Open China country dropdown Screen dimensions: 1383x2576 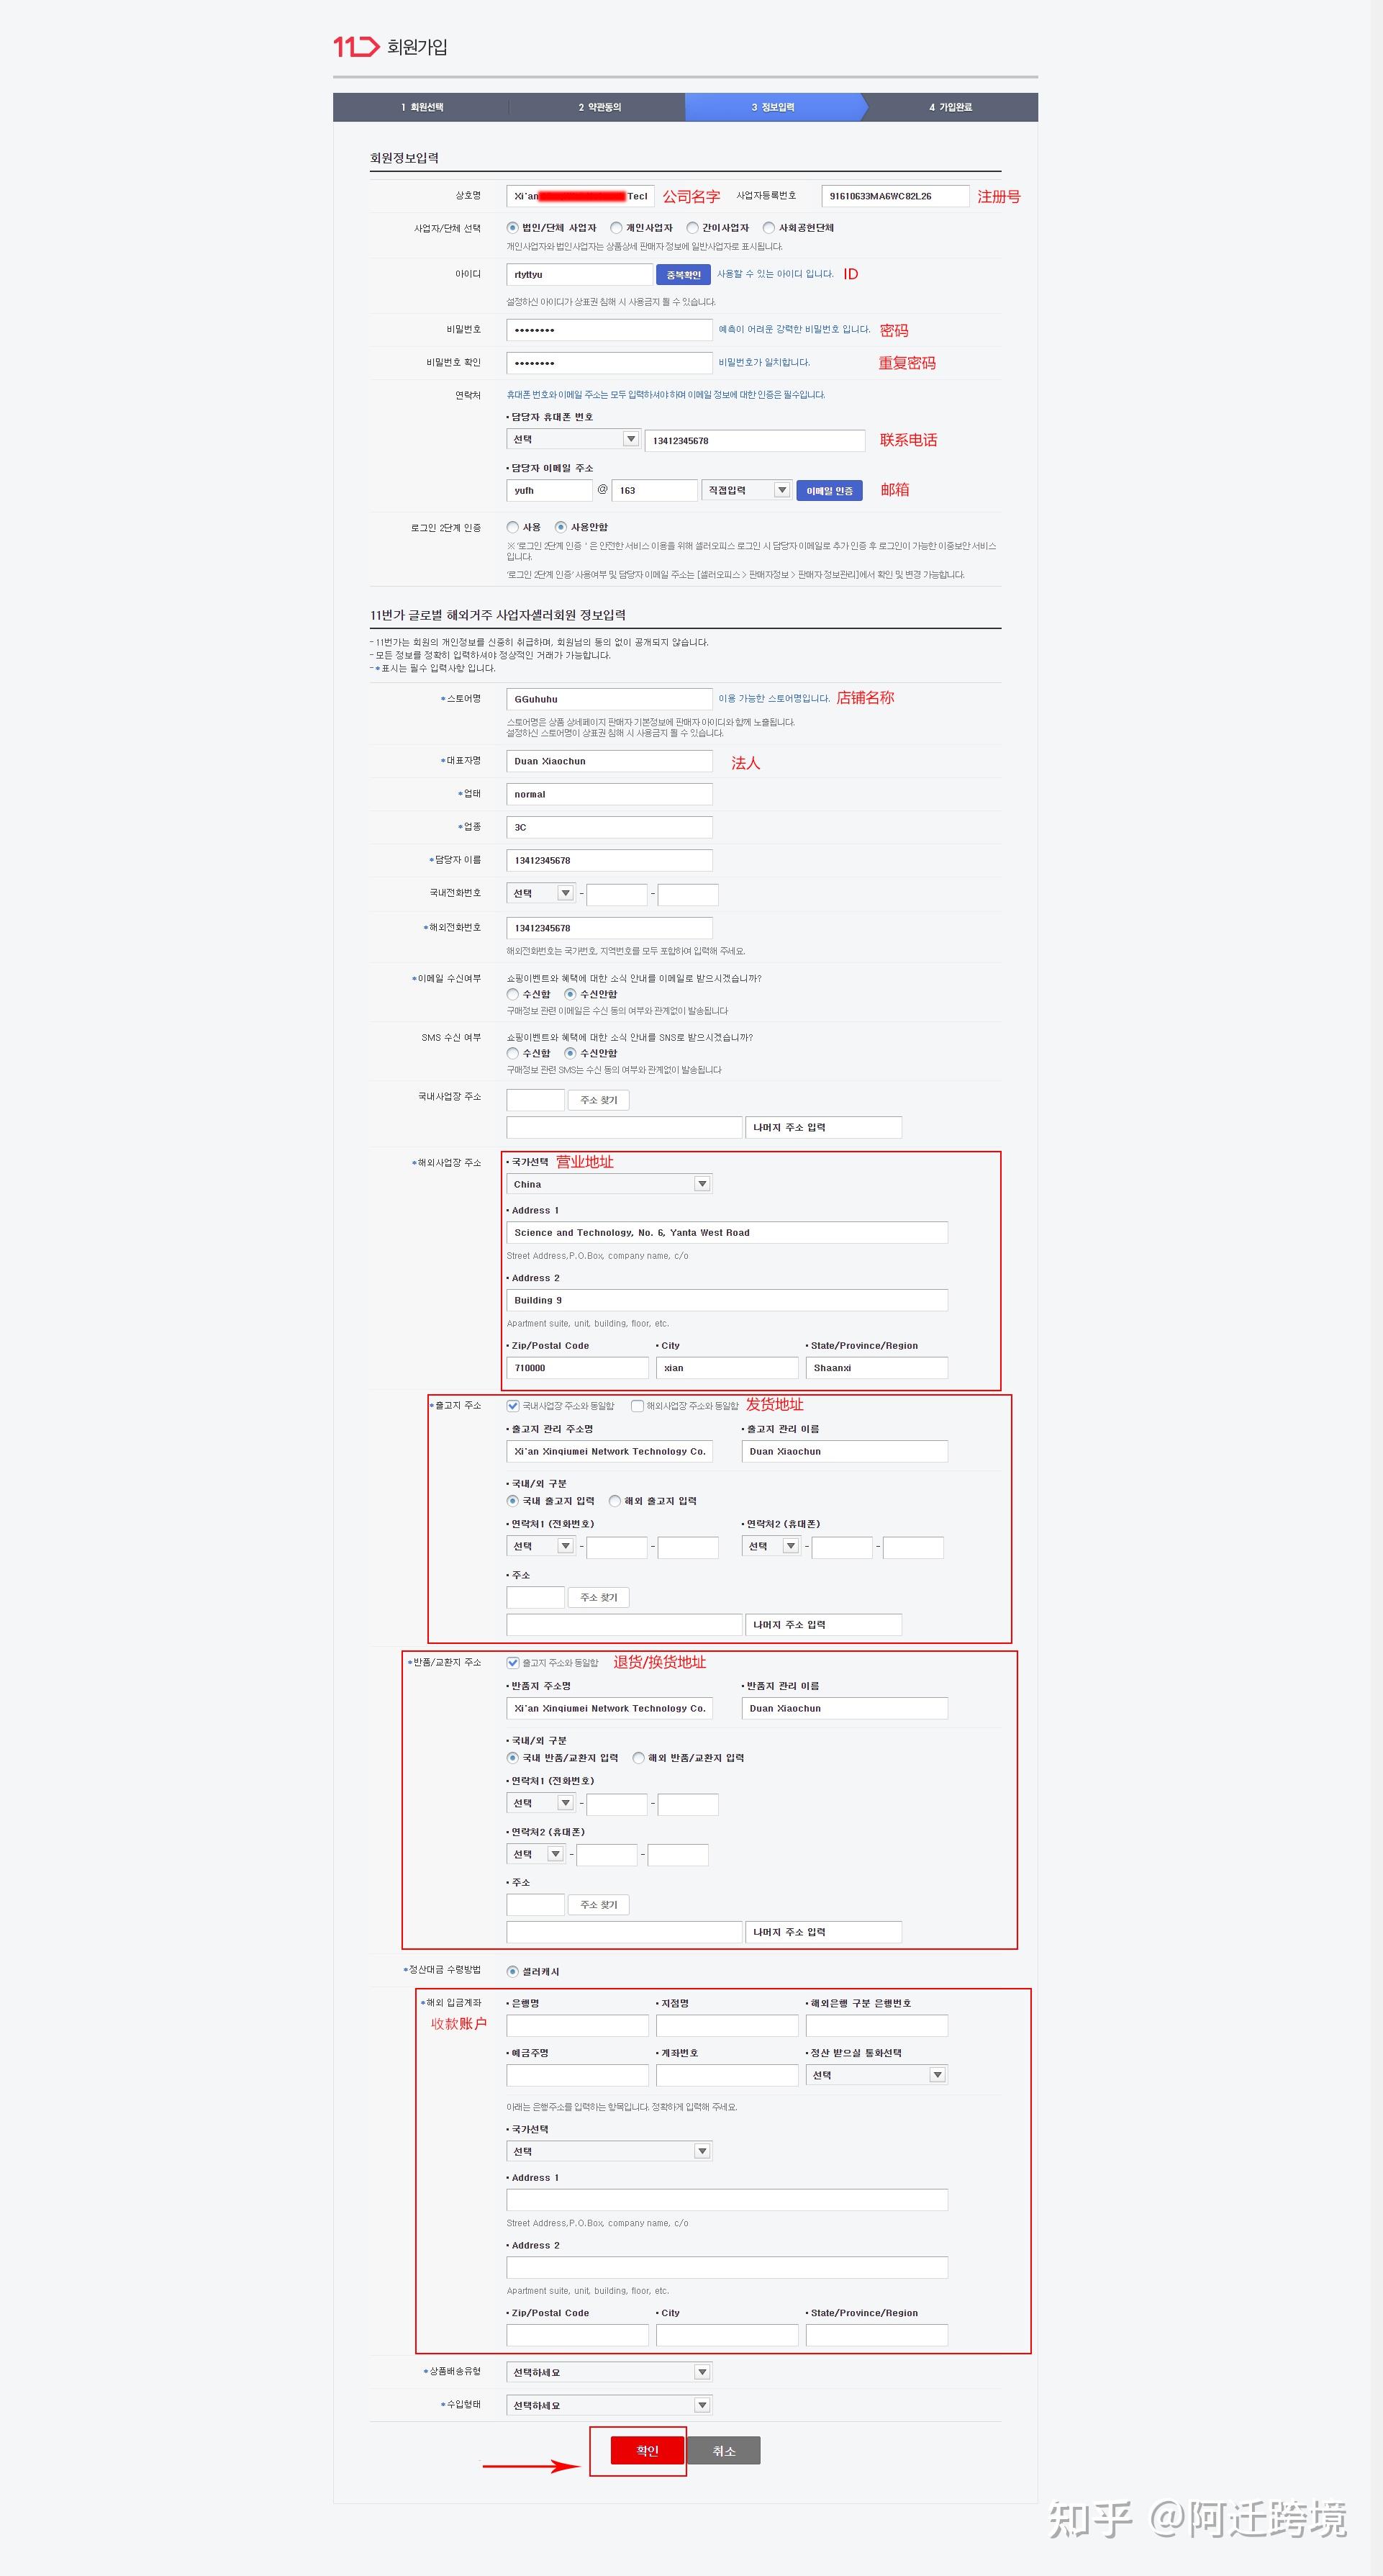(x=608, y=1184)
